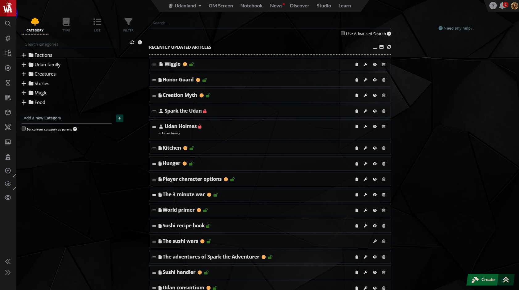Click the notifications bell icon
The image size is (519, 290).
502,6
